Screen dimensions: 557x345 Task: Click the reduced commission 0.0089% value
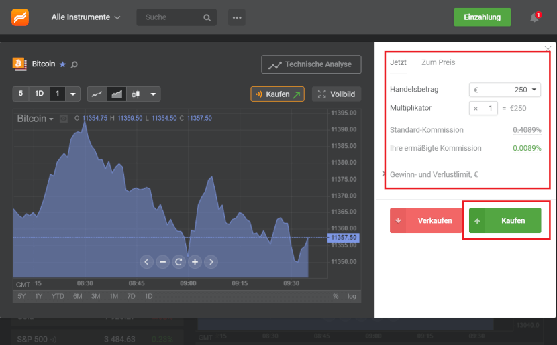[527, 148]
